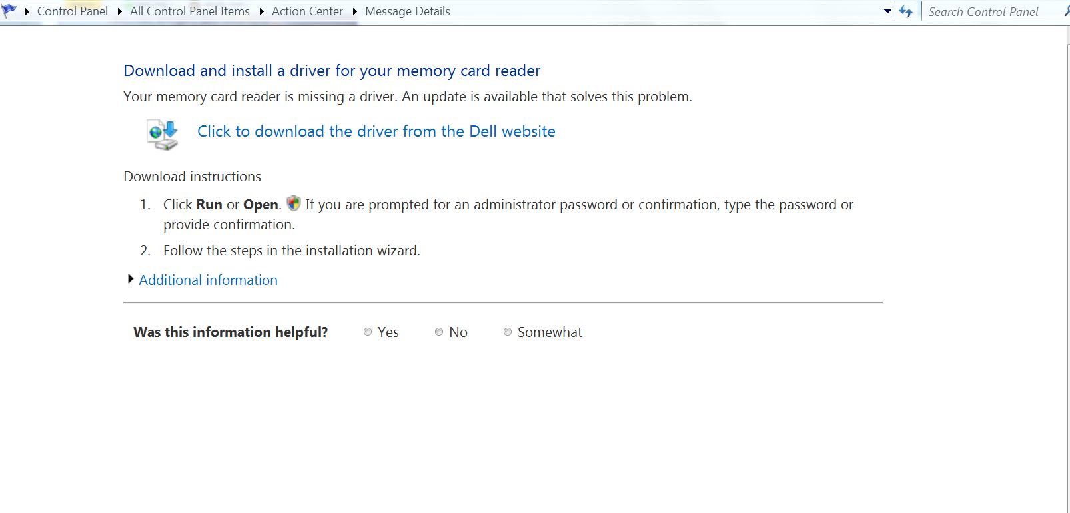This screenshot has height=513, width=1070.
Task: Click the Message Details breadcrumb
Action: tap(408, 11)
